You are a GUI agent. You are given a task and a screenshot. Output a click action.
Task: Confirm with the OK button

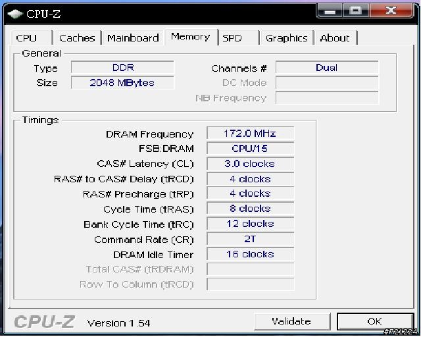(375, 321)
